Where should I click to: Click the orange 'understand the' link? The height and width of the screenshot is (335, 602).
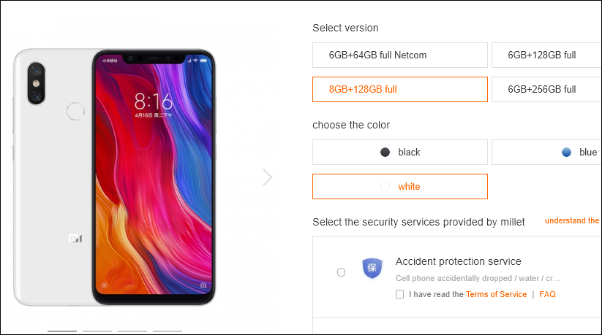(x=572, y=220)
